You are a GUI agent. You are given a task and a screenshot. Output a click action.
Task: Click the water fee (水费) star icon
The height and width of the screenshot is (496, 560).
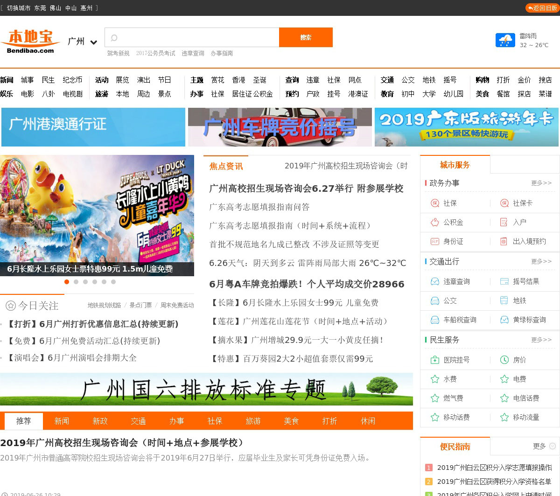[x=434, y=379]
